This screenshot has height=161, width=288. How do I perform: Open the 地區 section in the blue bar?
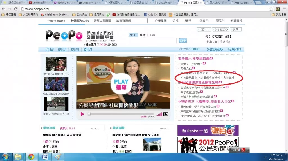pos(75,49)
